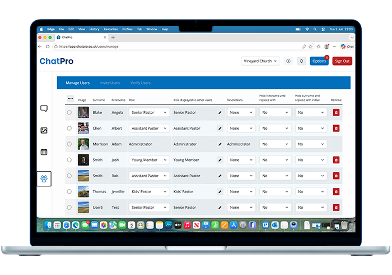Screen dimensions: 392x275
Task: Remove user Rob Smith with trash icon
Action: pyautogui.click(x=336, y=176)
